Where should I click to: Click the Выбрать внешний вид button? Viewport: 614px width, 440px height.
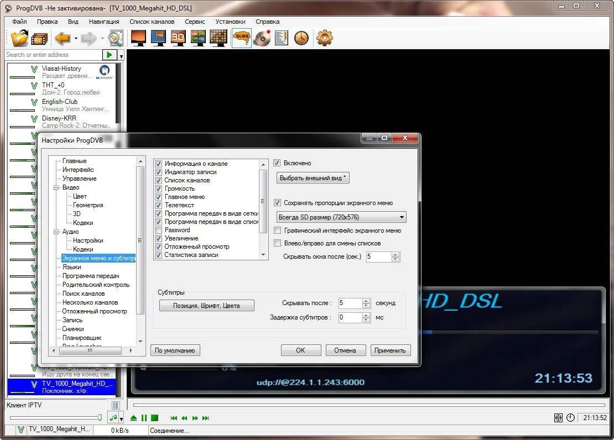[x=313, y=178]
